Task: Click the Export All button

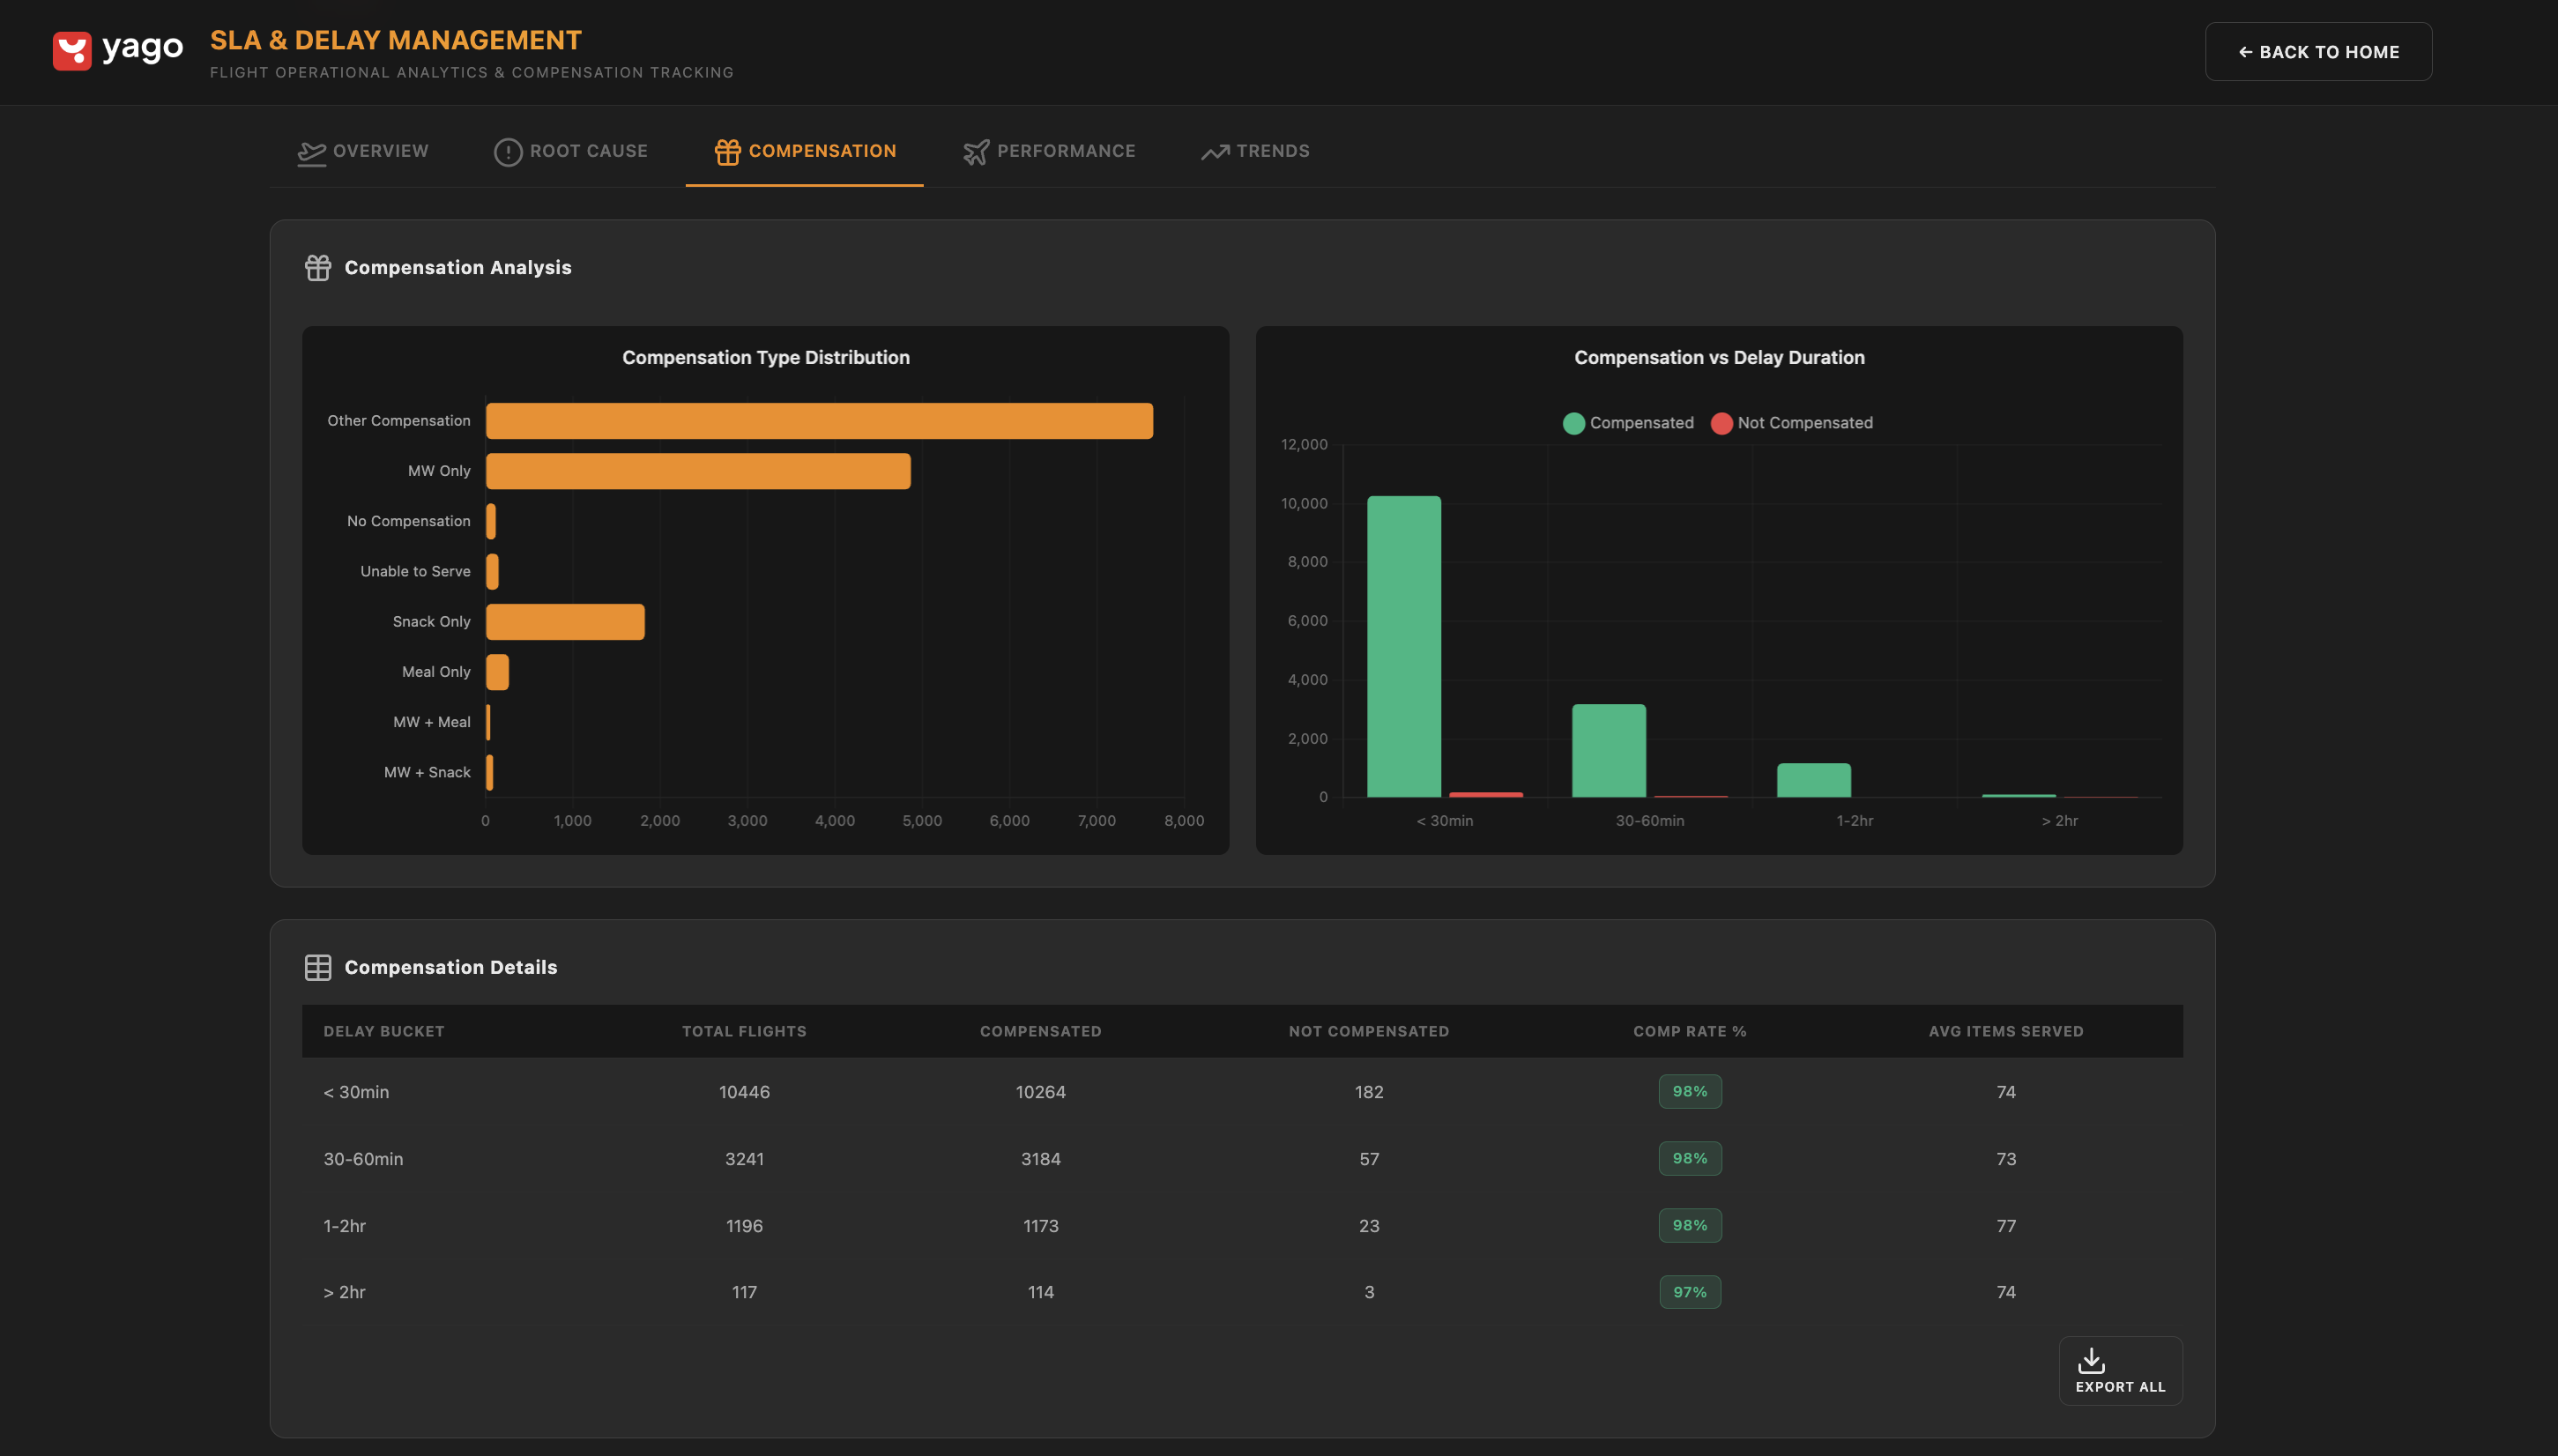Action: [x=2120, y=1370]
